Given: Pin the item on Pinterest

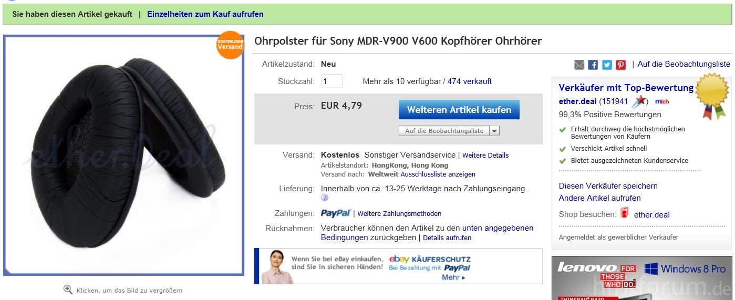Looking at the screenshot, I should (621, 65).
